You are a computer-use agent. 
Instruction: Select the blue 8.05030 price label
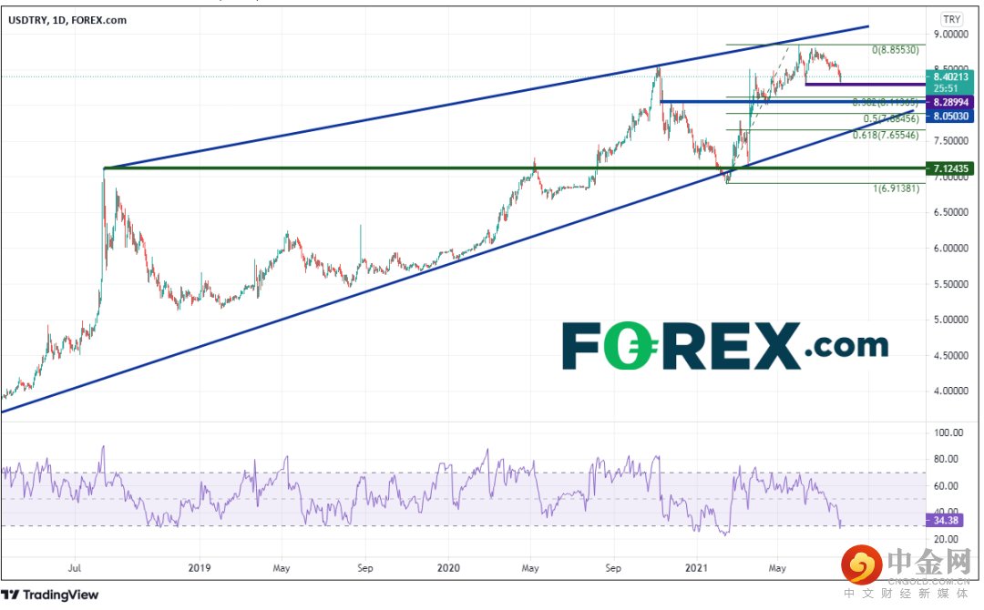click(950, 116)
